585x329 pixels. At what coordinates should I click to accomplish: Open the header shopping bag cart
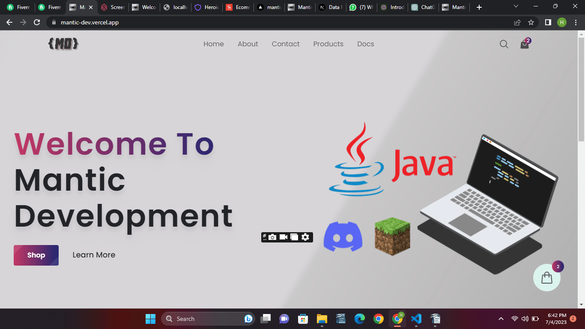tap(525, 44)
